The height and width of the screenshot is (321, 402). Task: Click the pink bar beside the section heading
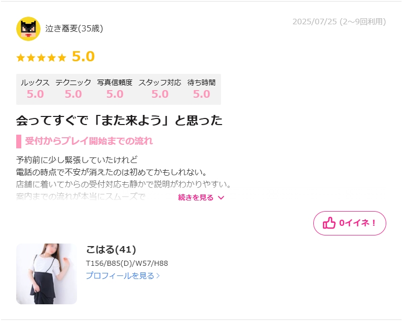click(19, 141)
